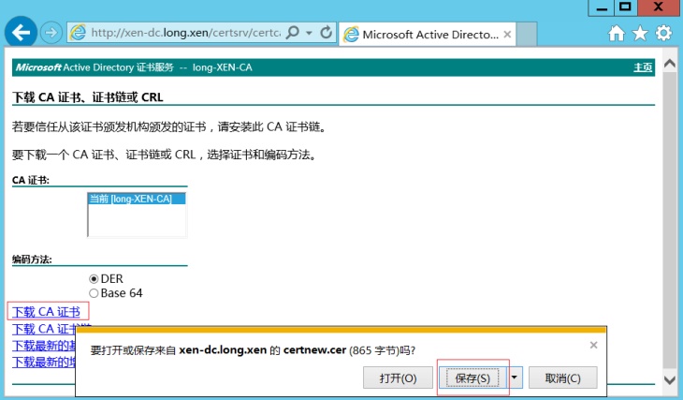Select 当前 [long-XEN-CA] in CA list

[x=137, y=199]
